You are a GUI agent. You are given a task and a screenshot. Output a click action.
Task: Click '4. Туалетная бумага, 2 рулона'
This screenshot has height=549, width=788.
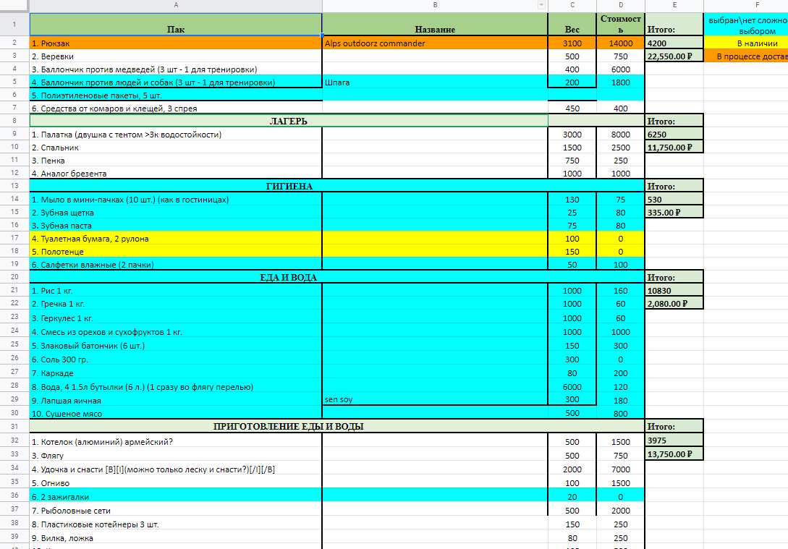[x=176, y=239]
